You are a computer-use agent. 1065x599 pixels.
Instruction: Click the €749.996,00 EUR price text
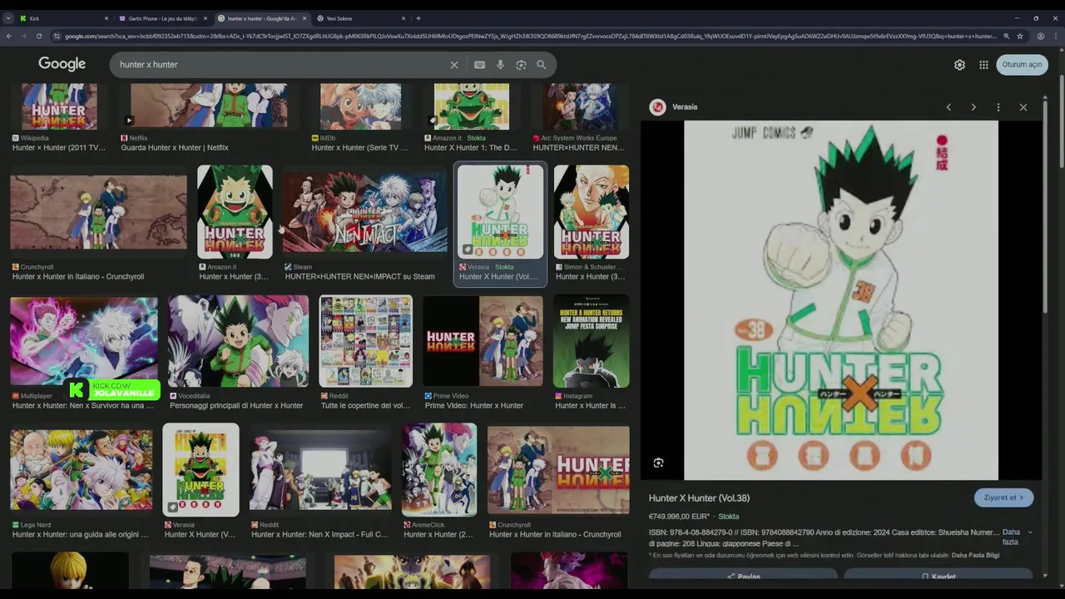point(679,517)
